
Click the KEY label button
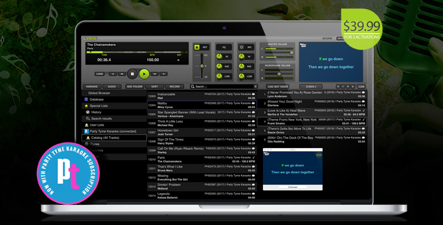point(205,47)
